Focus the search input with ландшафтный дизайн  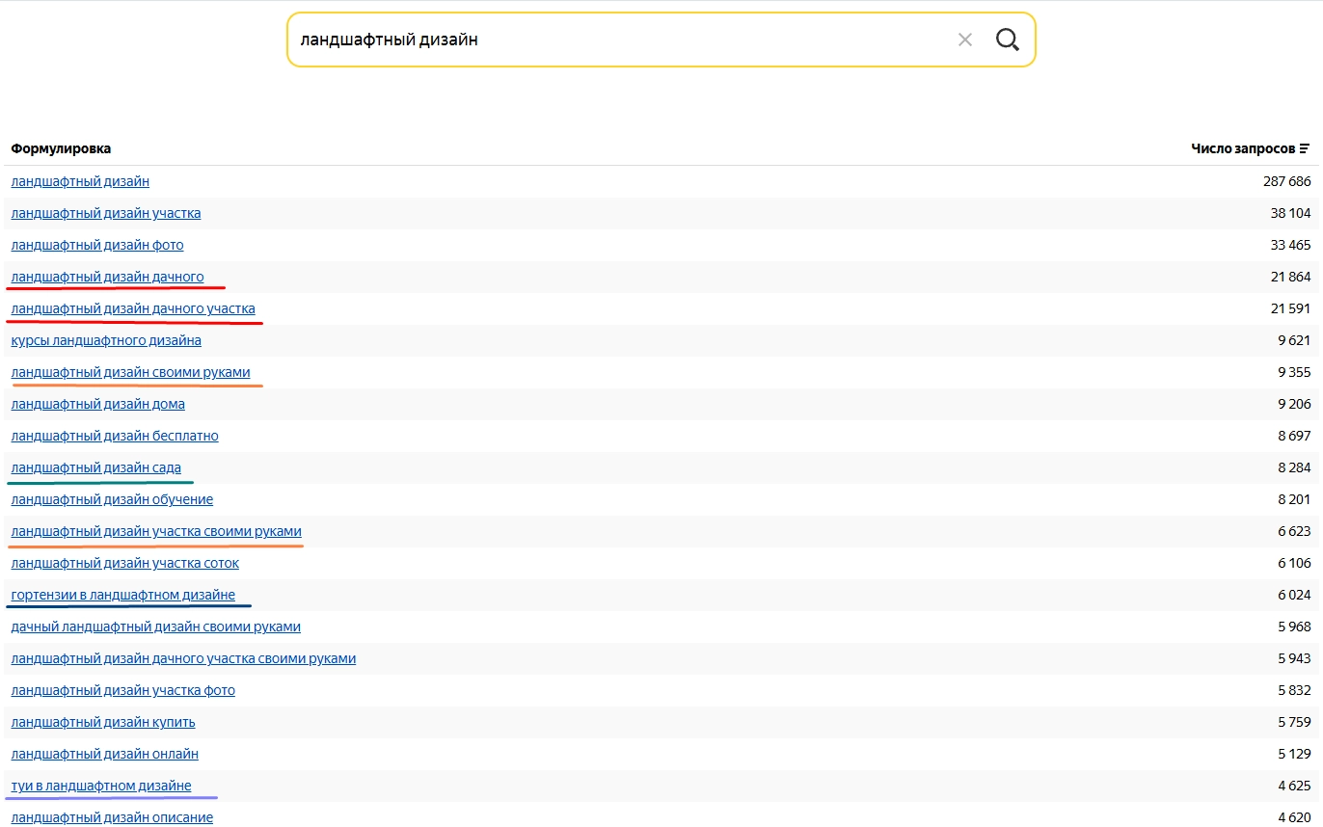617,40
